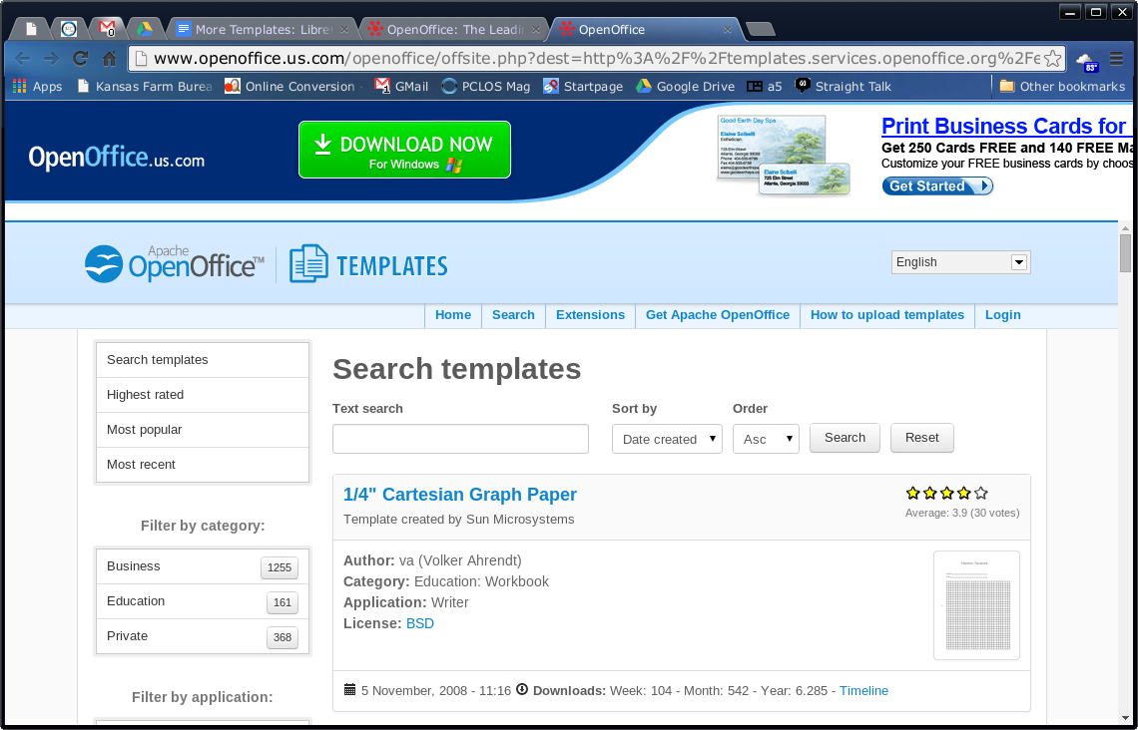1138x730 pixels.
Task: Click the green Download Now button
Action: (404, 150)
